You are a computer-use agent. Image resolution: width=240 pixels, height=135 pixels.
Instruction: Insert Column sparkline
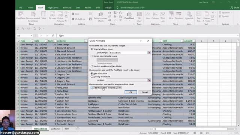tap(155, 15)
